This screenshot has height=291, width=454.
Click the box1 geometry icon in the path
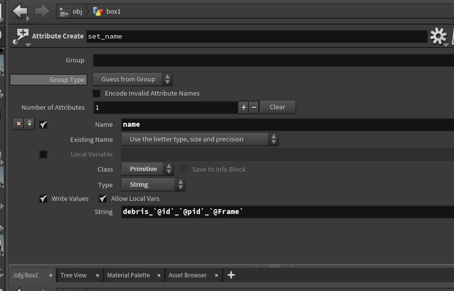click(x=98, y=12)
